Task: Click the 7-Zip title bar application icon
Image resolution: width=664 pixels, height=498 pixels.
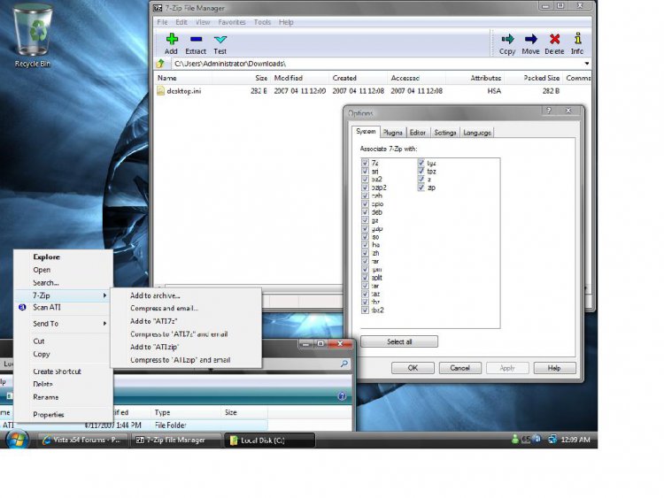Action: tap(158, 8)
